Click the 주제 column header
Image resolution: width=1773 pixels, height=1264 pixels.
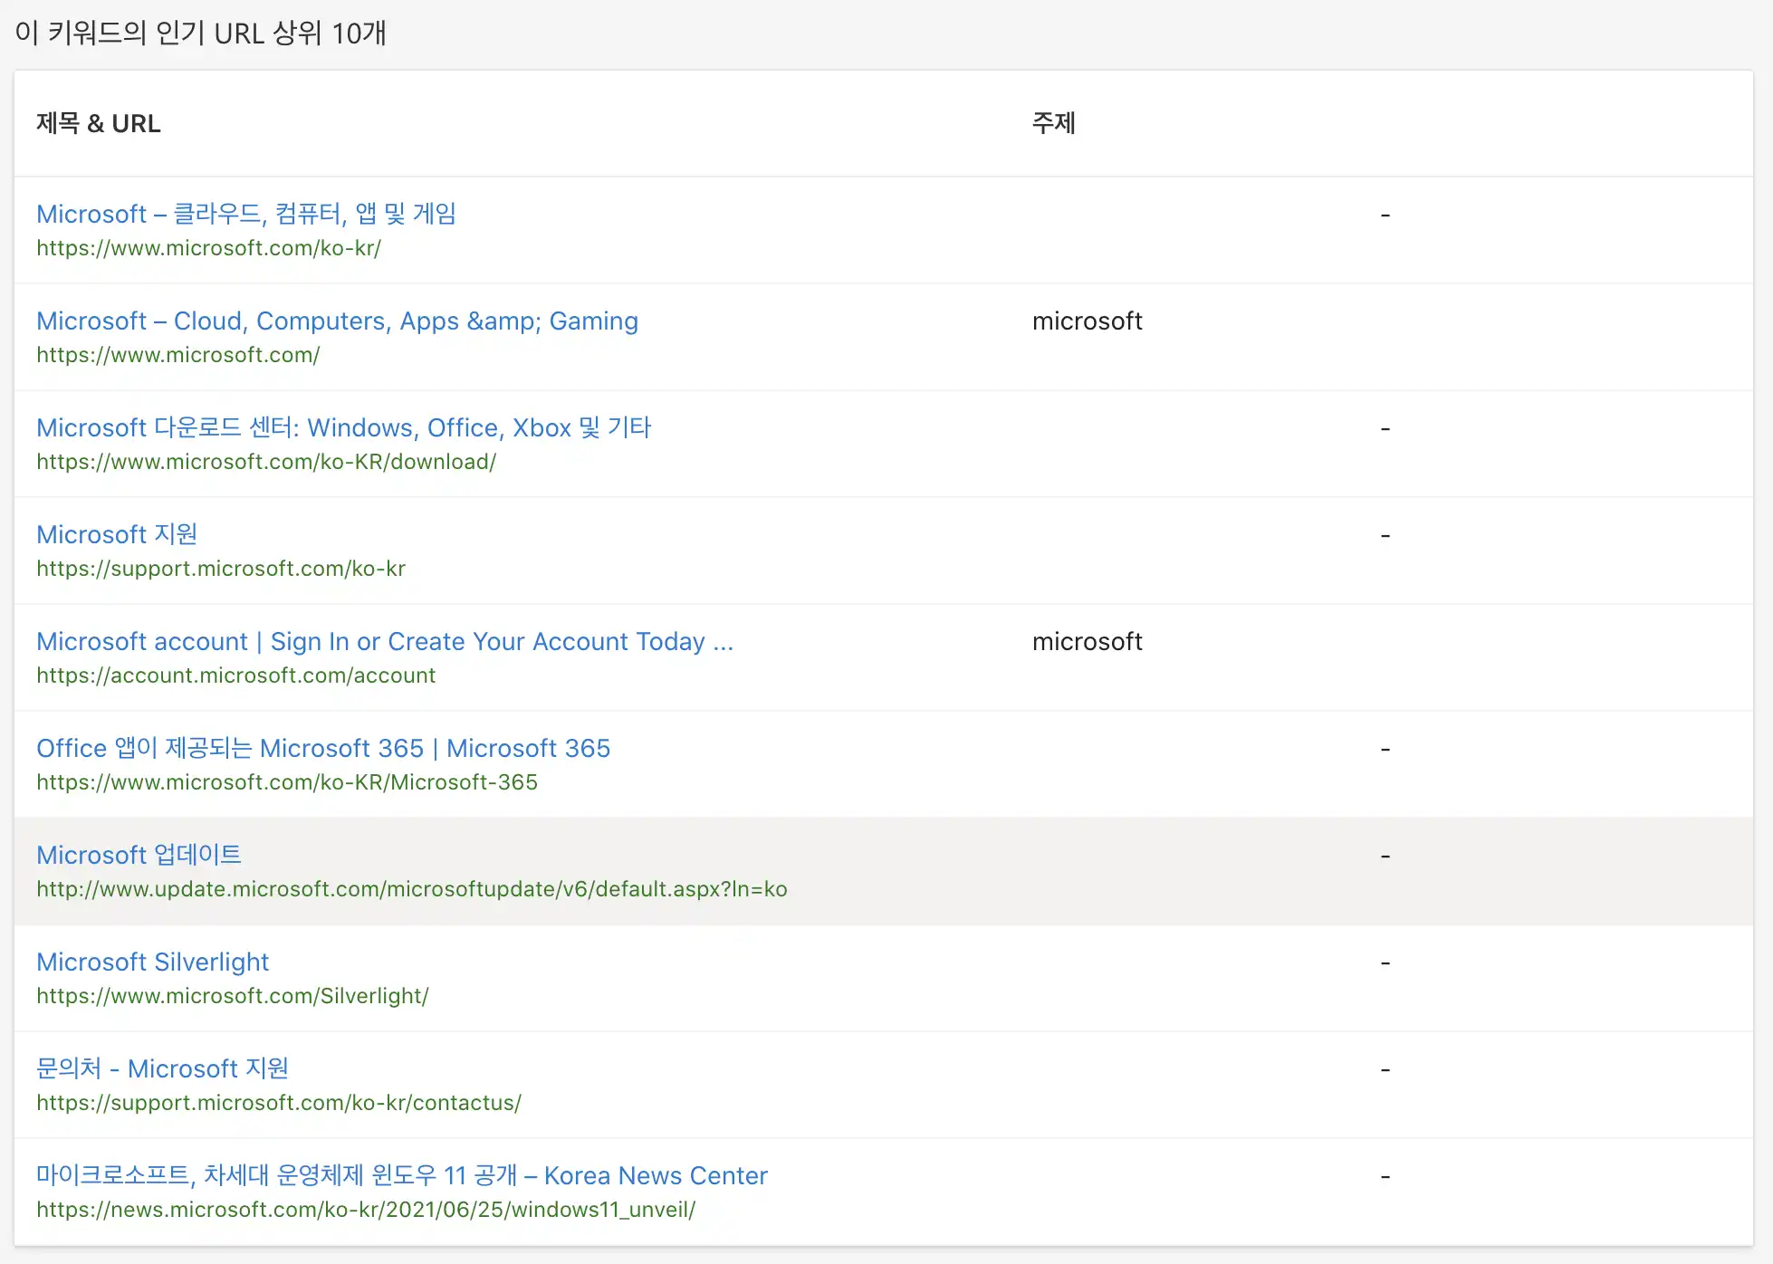1053,124
